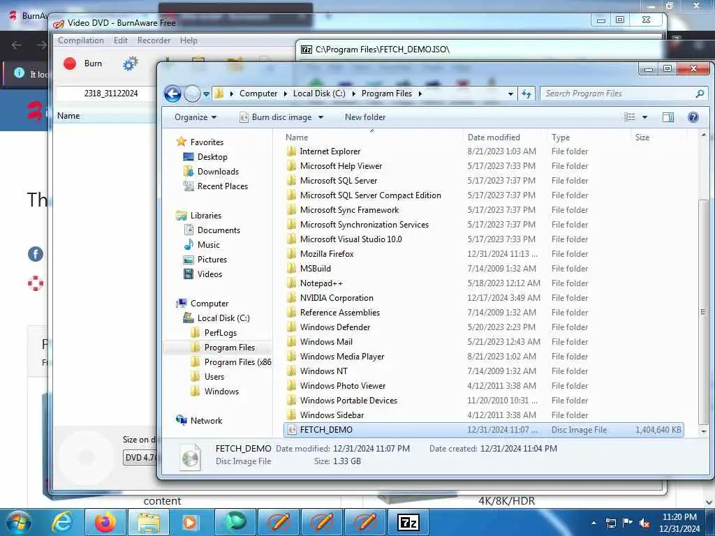Select the Mozilla Firefox folder
The height and width of the screenshot is (536, 715).
[x=327, y=254]
